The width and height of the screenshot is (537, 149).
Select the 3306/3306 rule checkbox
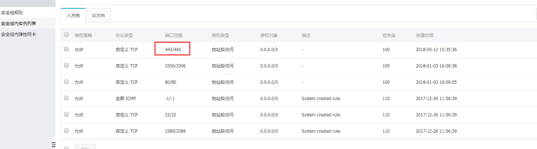66,66
